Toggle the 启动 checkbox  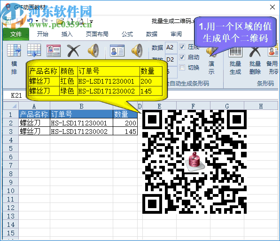tap(182, 57)
